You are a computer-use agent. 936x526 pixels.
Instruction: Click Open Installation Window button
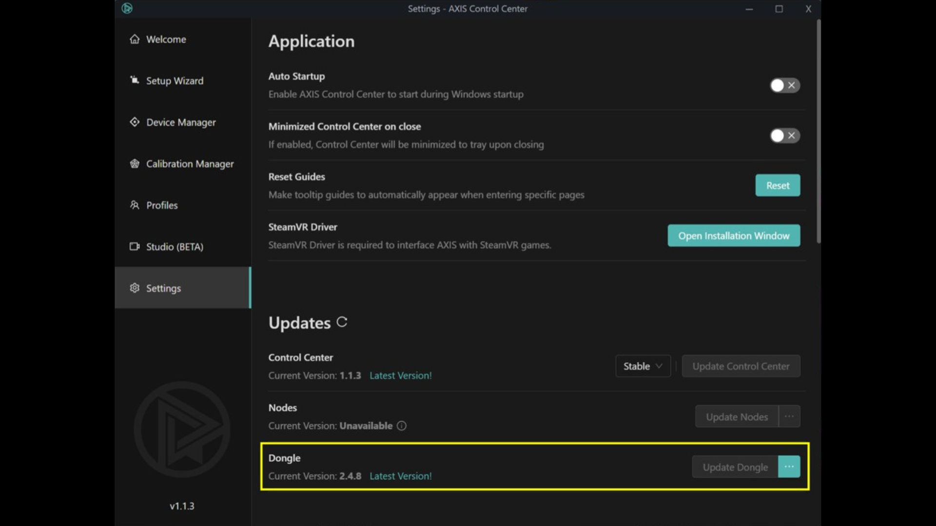click(733, 236)
